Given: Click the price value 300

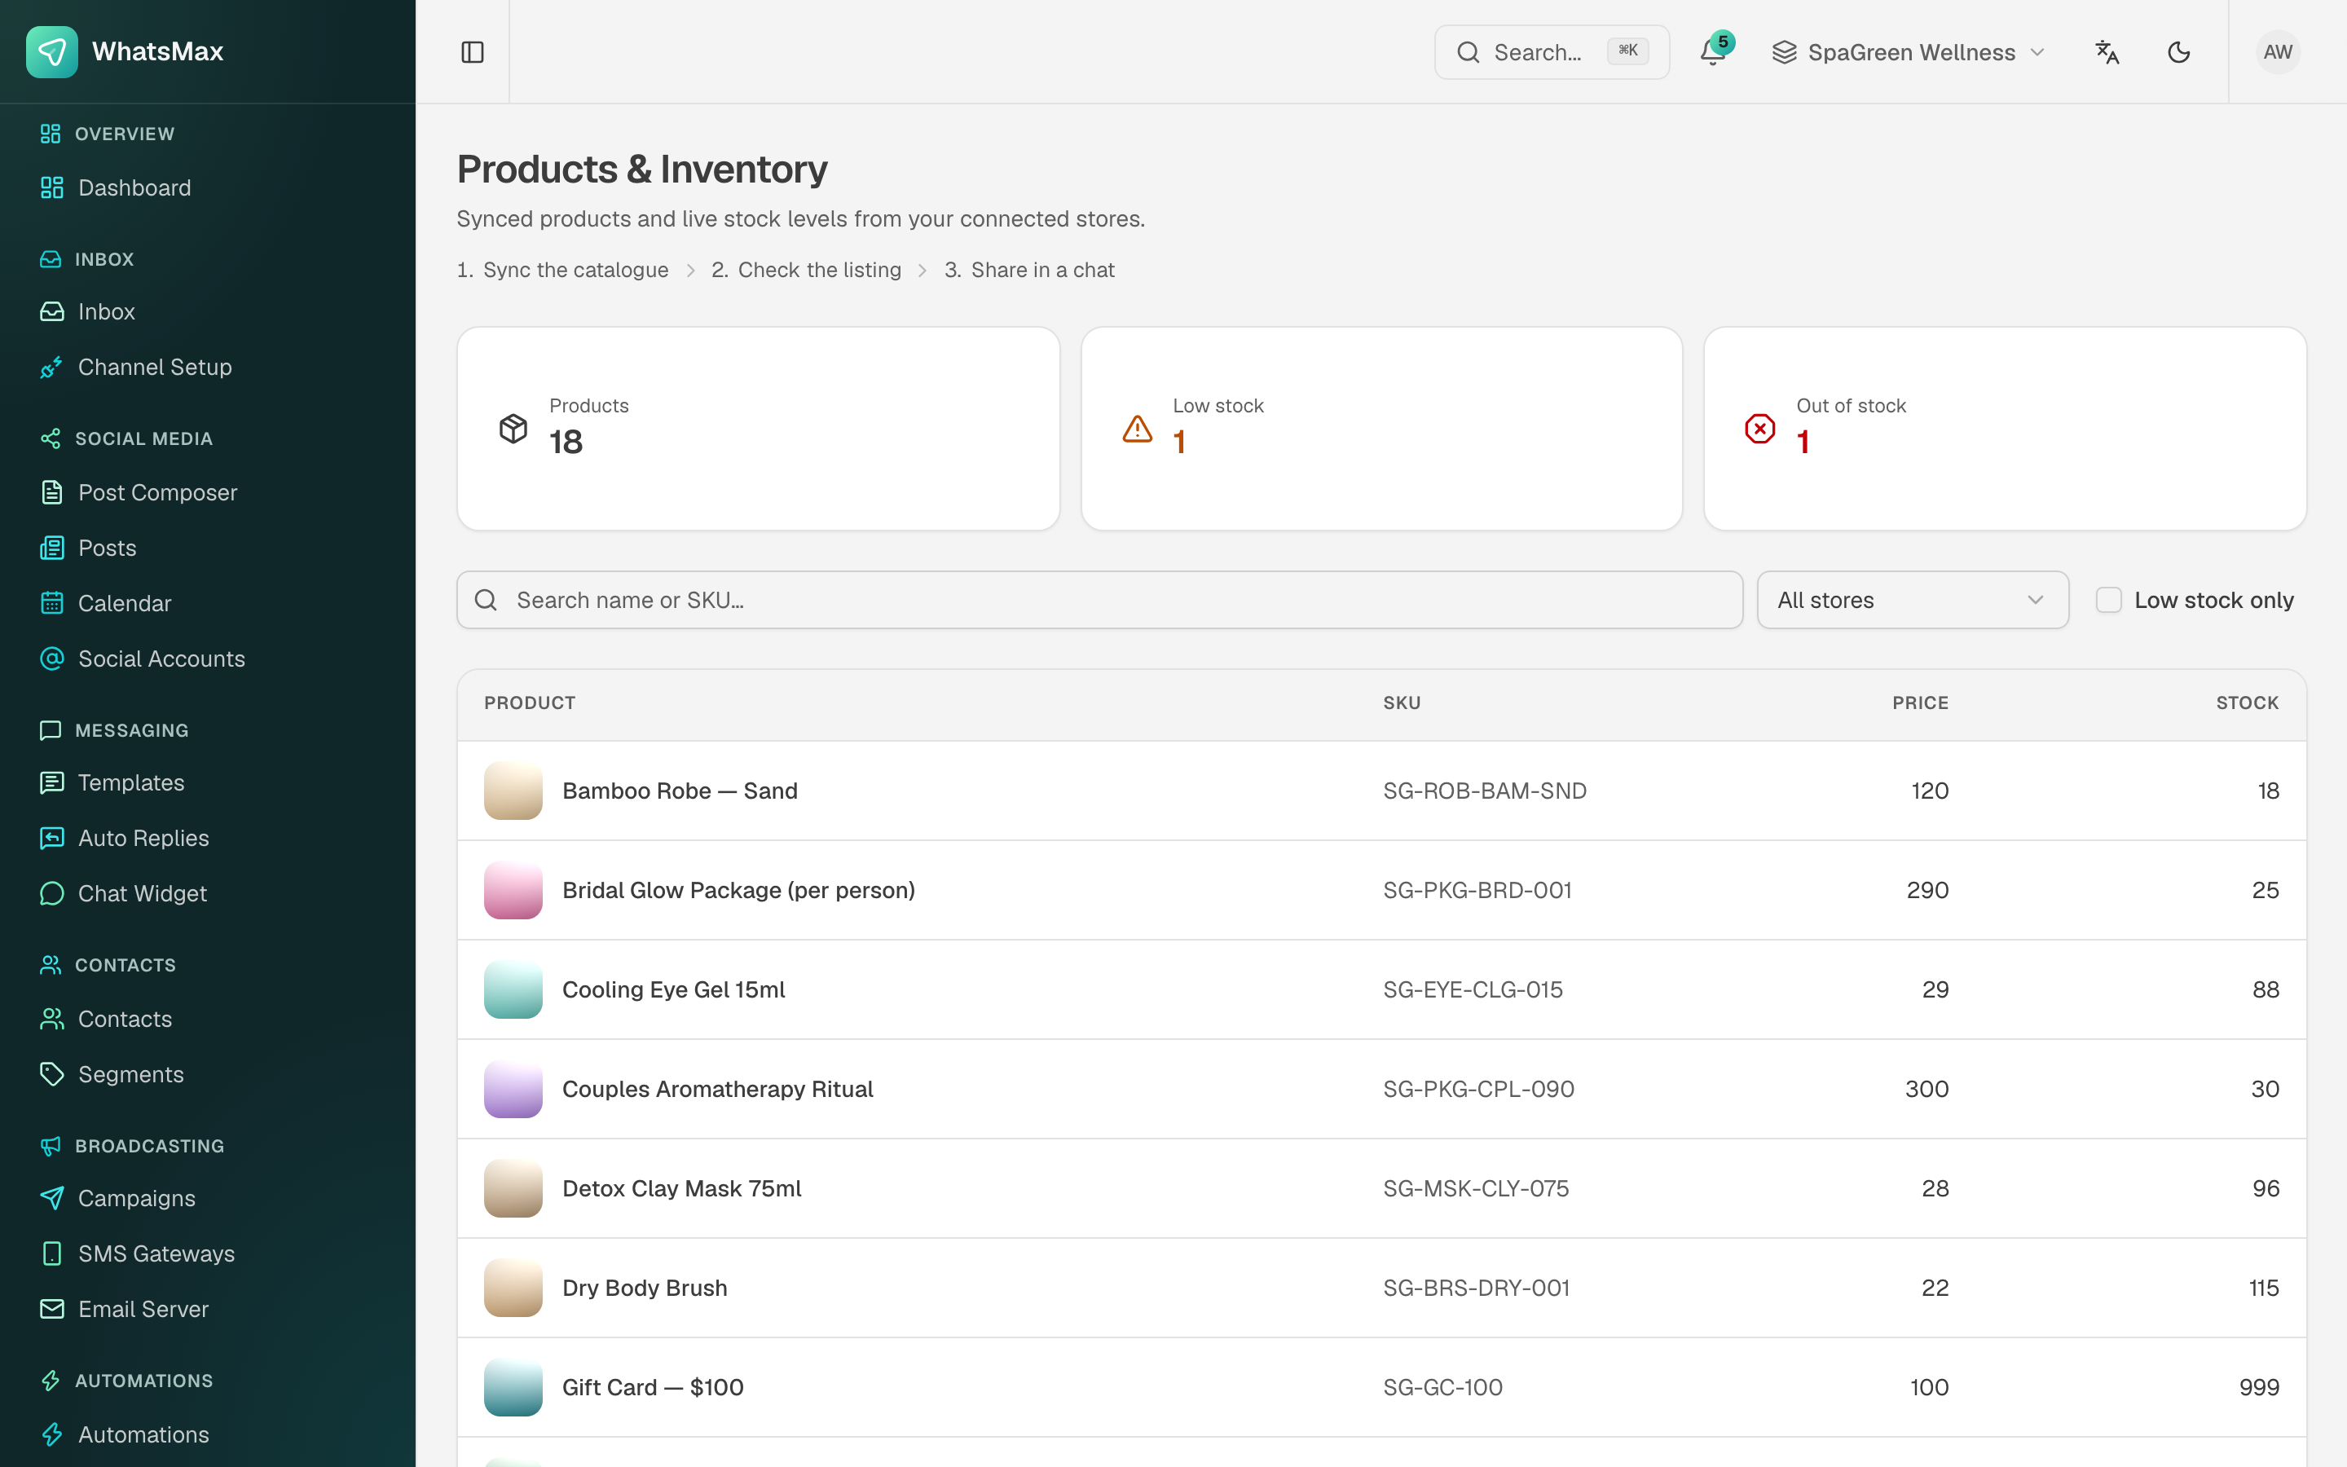Looking at the screenshot, I should 1926,1090.
